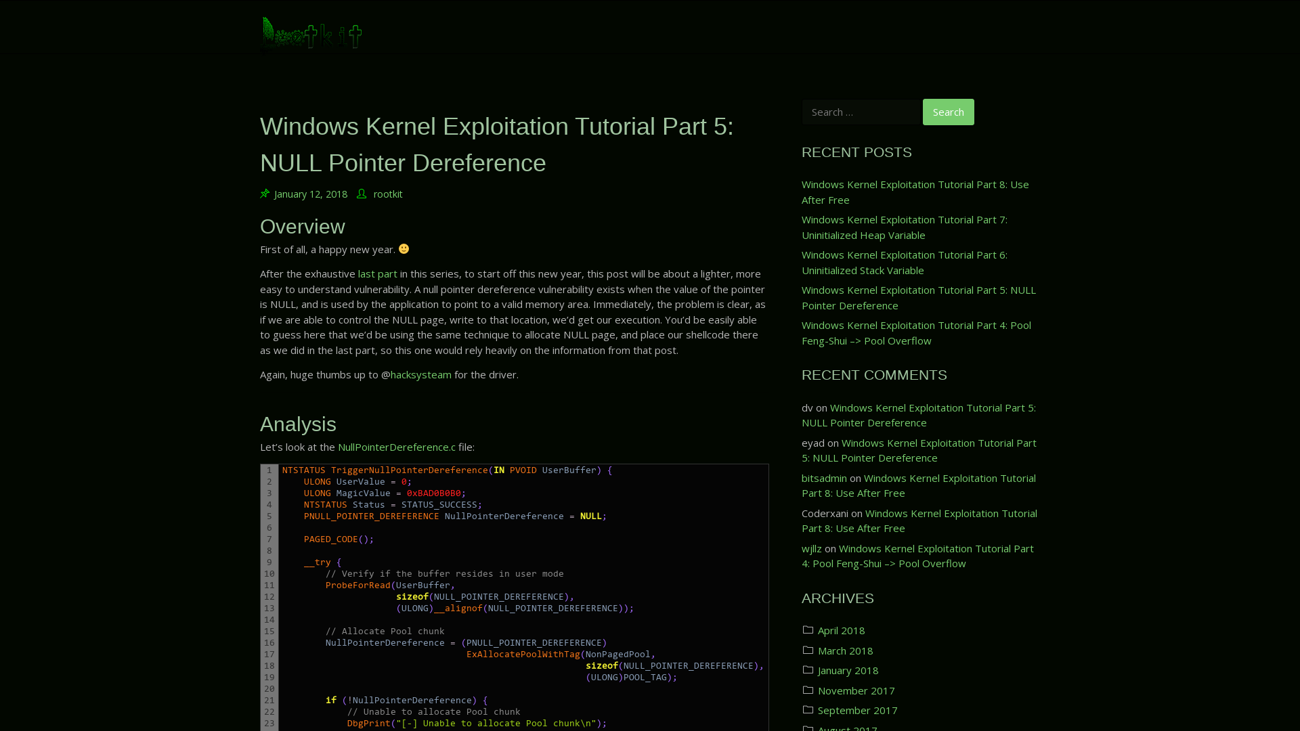The image size is (1300, 731).
Task: Click code line 1 TriggerNullPointerDereference declaration
Action: (x=447, y=470)
